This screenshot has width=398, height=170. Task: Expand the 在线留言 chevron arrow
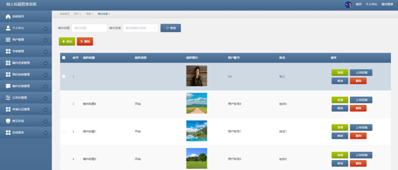click(46, 133)
